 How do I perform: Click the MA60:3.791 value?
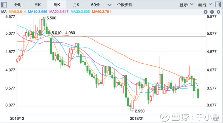click(101, 12)
